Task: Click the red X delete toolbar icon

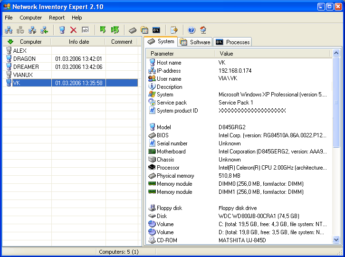Action: pos(73,30)
